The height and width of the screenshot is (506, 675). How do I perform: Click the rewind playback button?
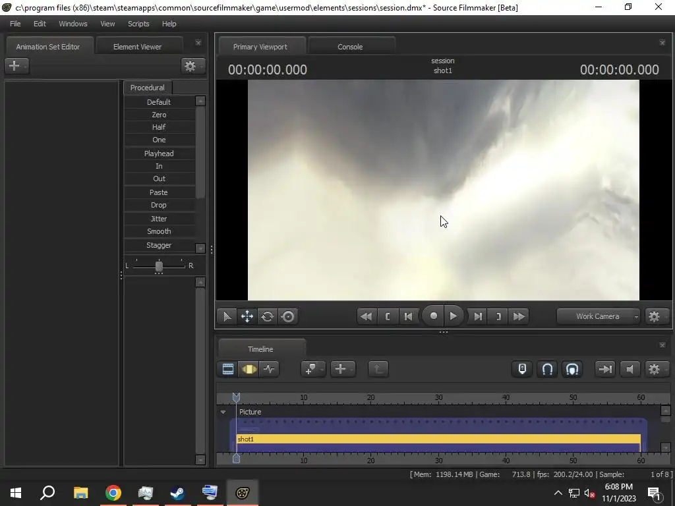367,317
